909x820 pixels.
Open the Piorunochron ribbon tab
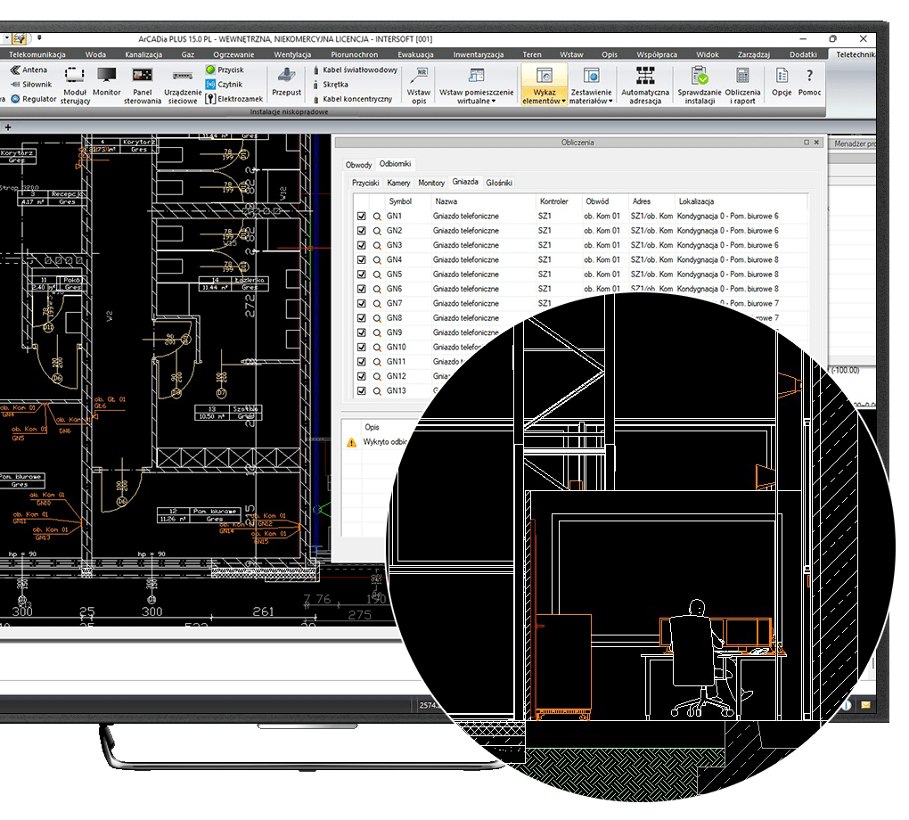(354, 54)
